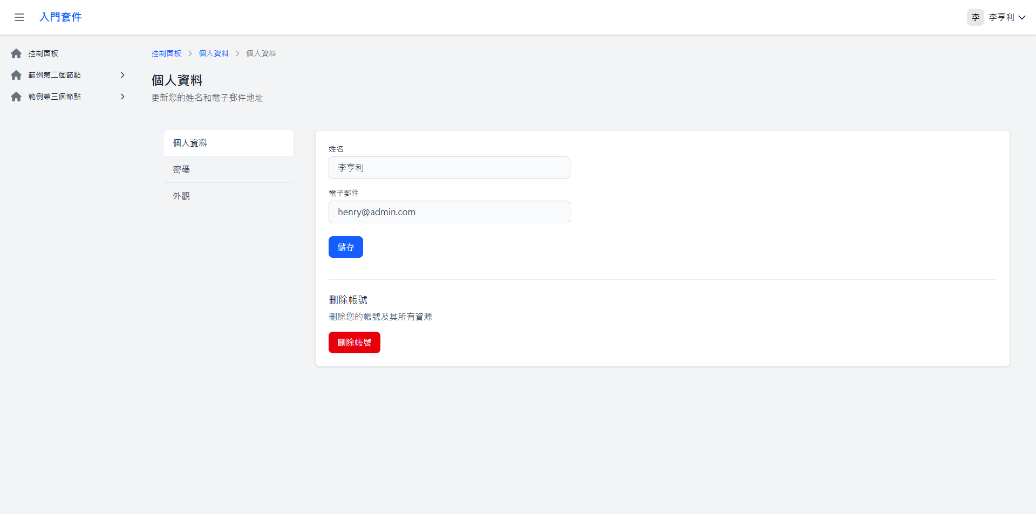This screenshot has height=514, width=1036.
Task: Expand the 範例第二個節點 chevron
Action: pos(122,75)
